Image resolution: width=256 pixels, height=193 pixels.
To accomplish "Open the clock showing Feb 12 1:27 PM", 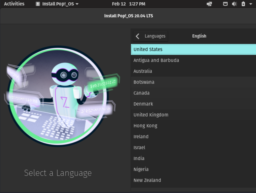I will point(128,4).
